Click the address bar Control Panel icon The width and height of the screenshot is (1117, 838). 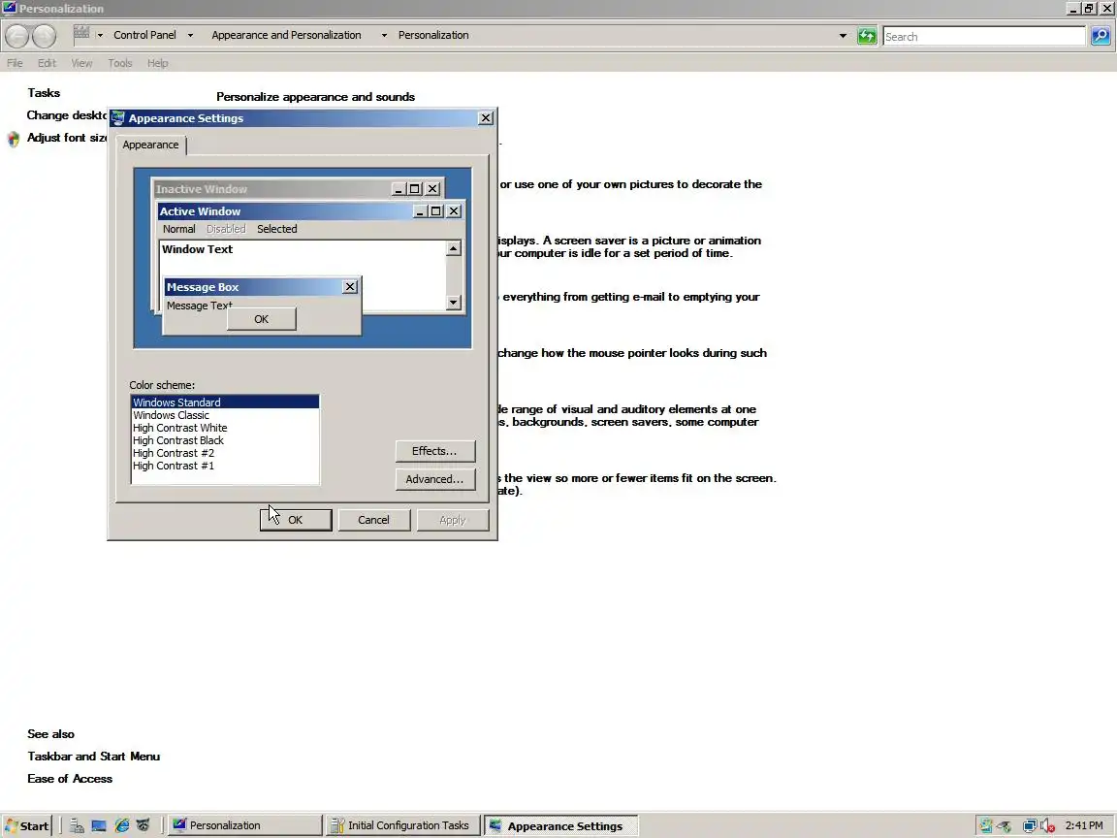81,33
